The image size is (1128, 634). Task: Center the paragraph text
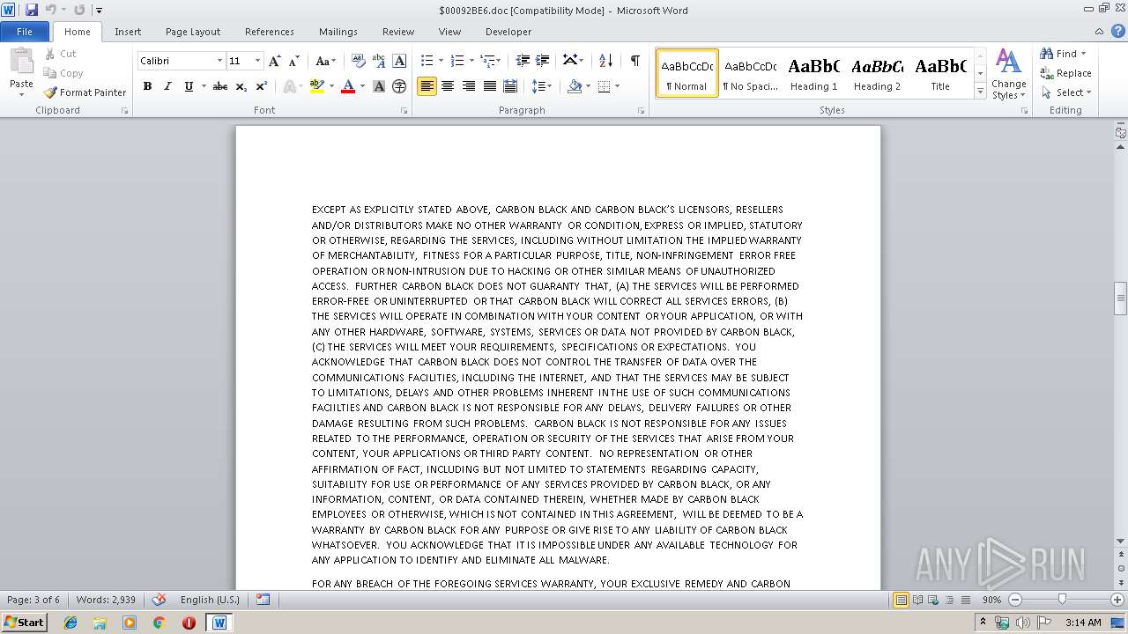tap(448, 86)
